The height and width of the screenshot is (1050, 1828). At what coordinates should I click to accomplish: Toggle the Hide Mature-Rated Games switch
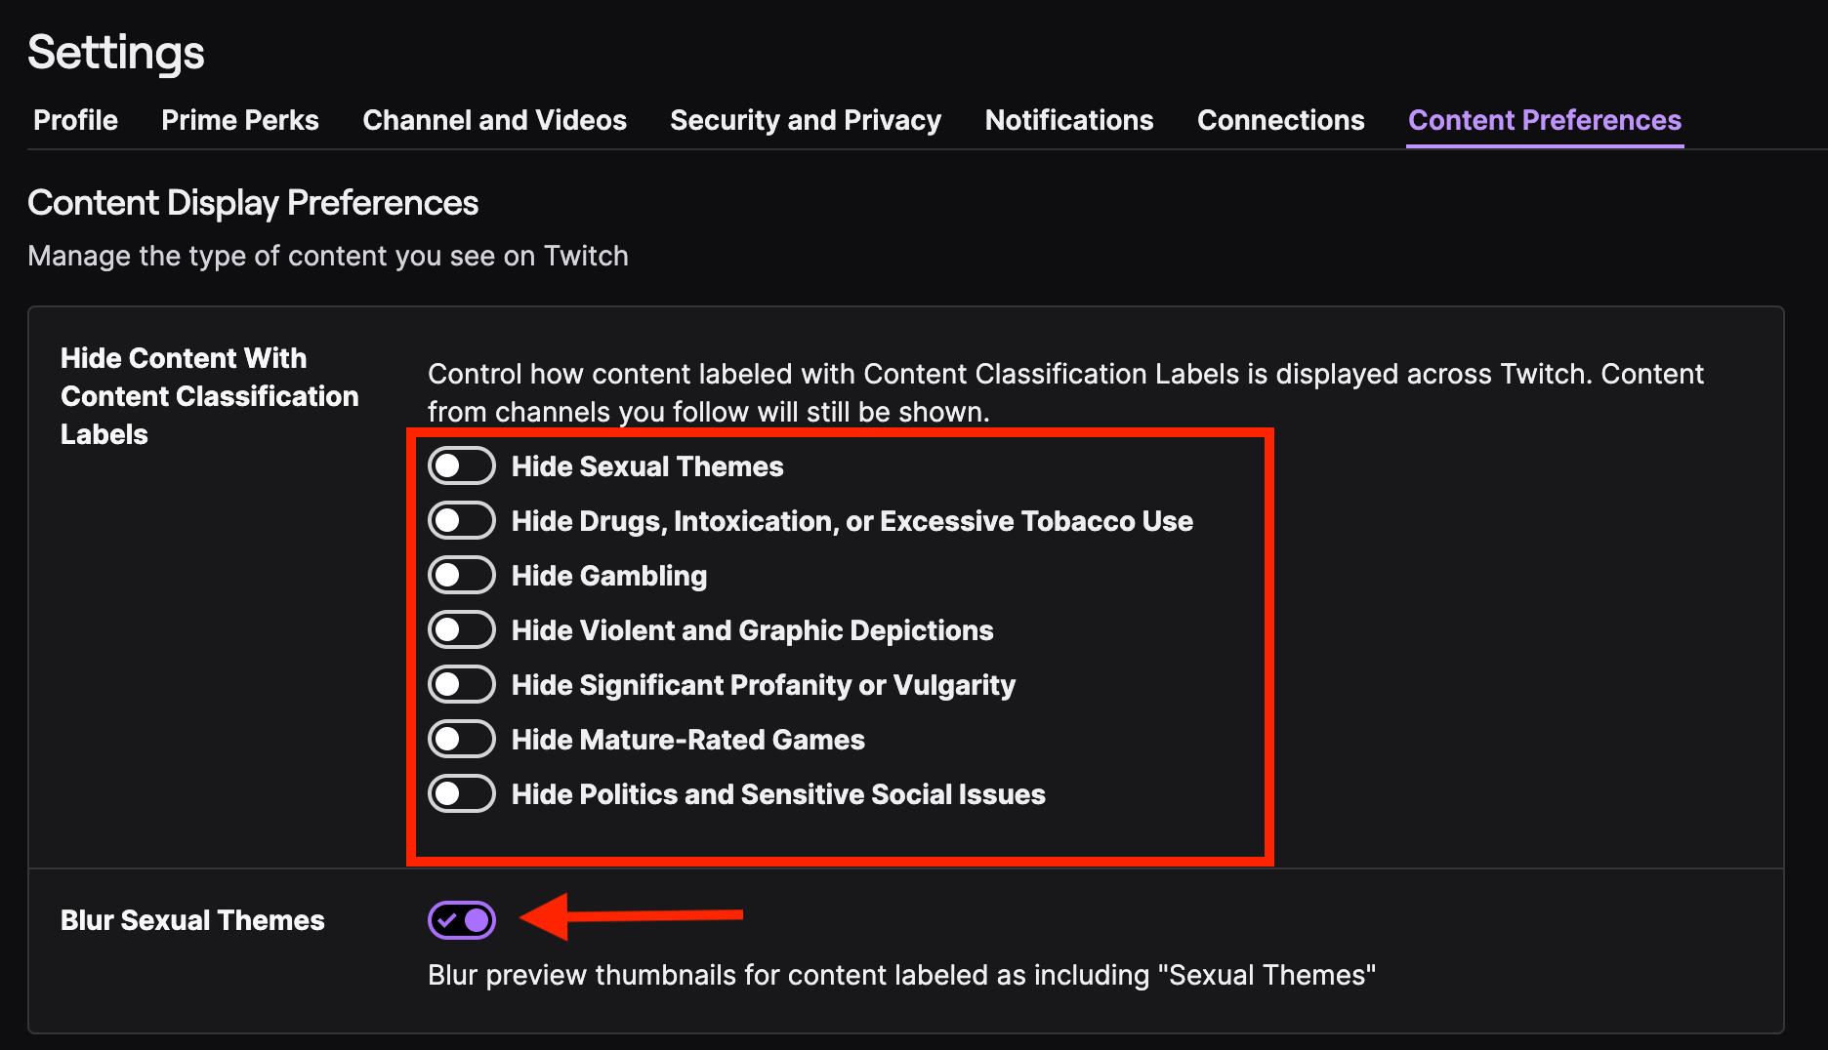462,740
